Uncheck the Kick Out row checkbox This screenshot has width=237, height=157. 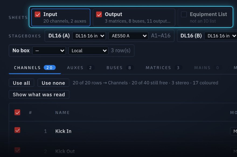point(18,150)
